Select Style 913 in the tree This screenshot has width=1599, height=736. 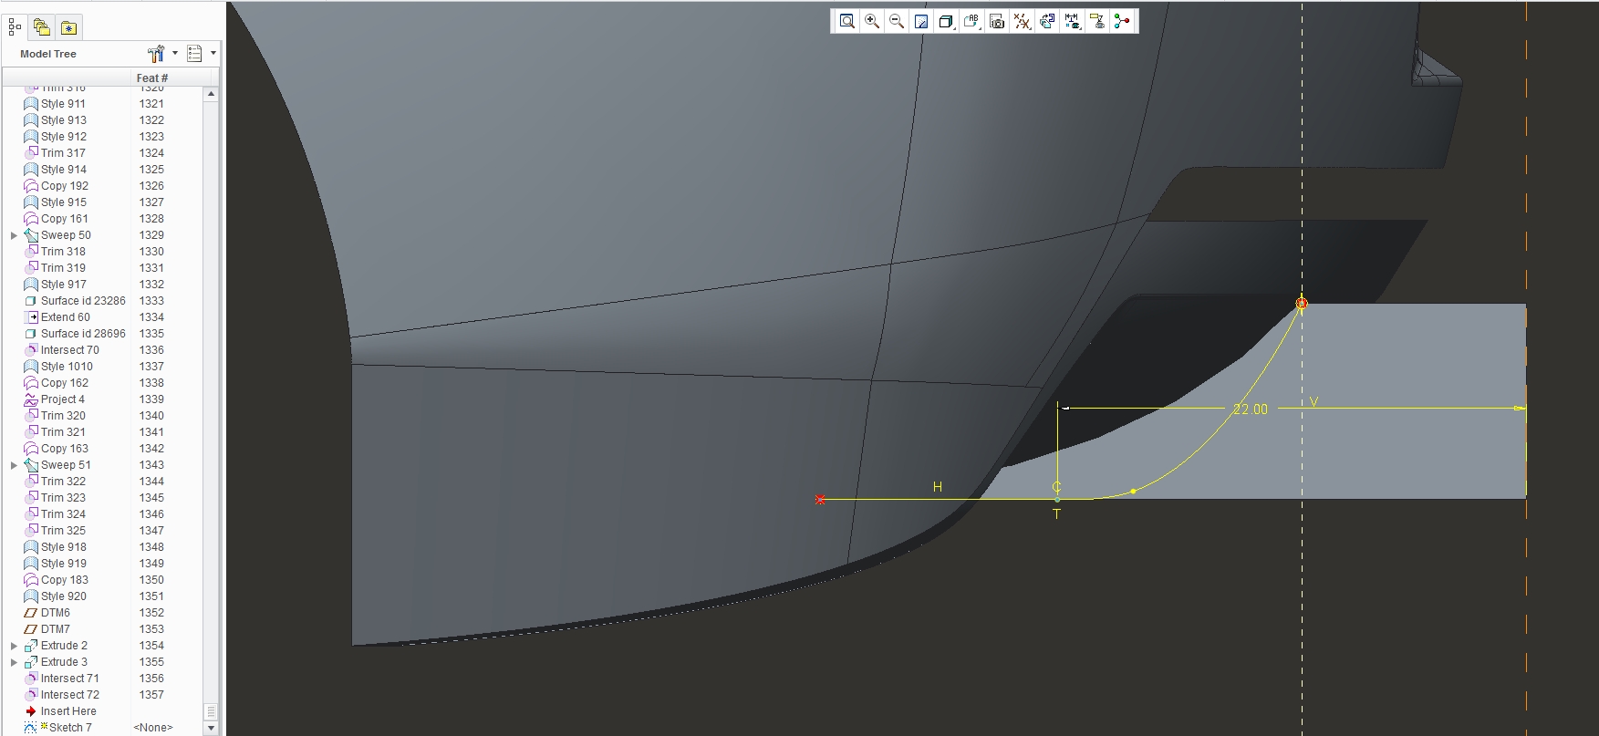(63, 120)
